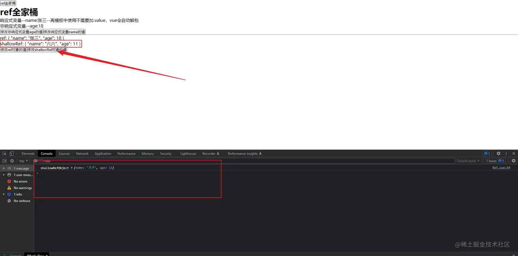Open the Ref.vue:64 source link
The width and height of the screenshot is (518, 256).
tap(501, 168)
